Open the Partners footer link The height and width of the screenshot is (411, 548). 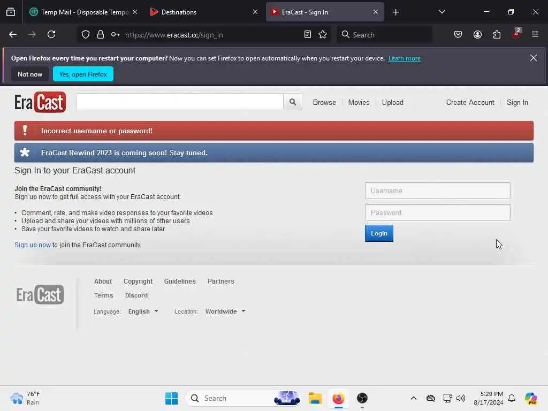221,281
